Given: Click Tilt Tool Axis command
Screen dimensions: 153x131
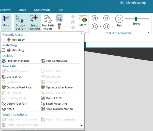Looking at the screenshot, I should tap(12, 93).
